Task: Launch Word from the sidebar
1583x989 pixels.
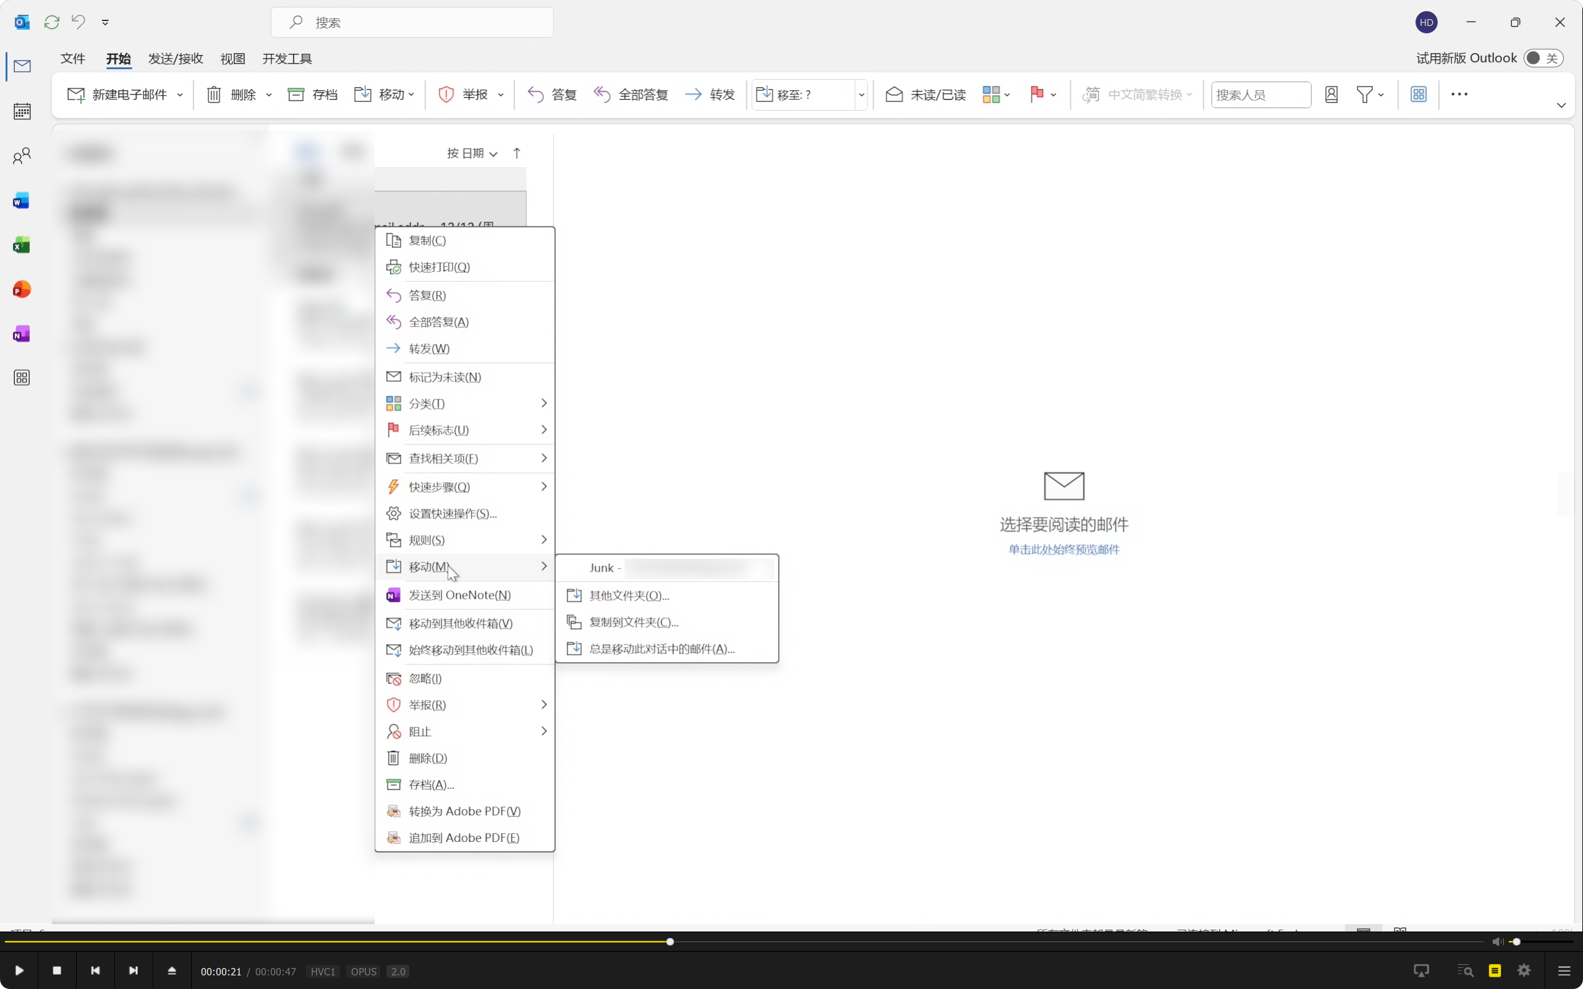Action: point(22,201)
